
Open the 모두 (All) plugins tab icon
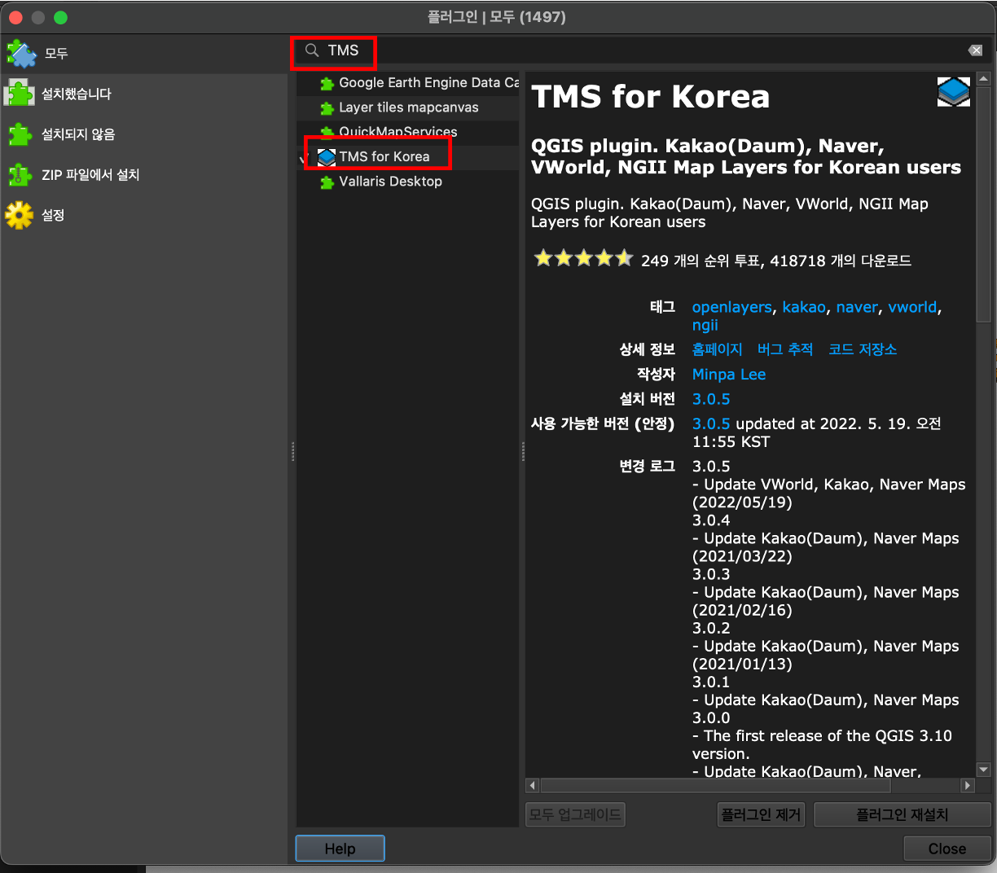pyautogui.click(x=21, y=53)
